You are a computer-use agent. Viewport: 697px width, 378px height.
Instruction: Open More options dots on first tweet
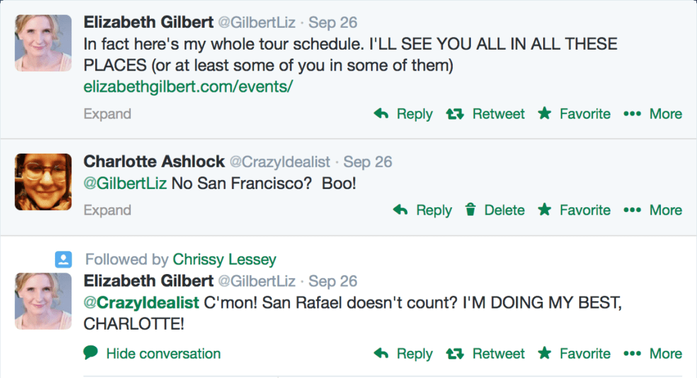tap(653, 114)
